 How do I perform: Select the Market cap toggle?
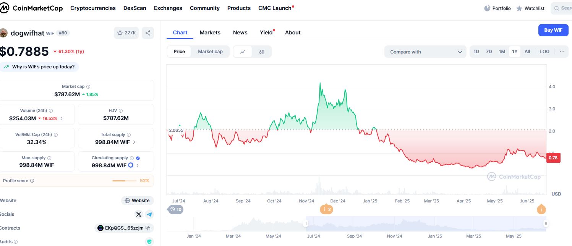pyautogui.click(x=210, y=52)
